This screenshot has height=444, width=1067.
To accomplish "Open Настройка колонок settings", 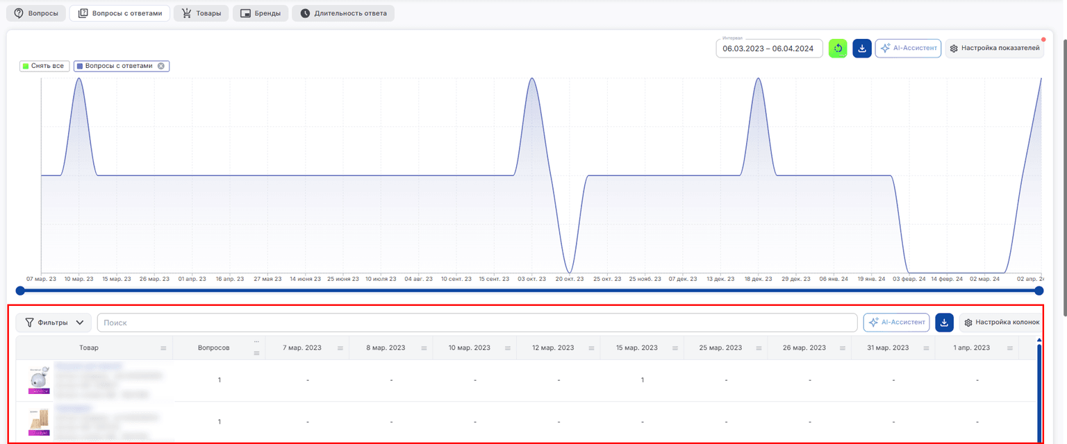I will 1001,323.
